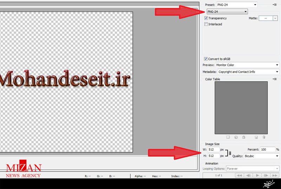The image size is (281, 189).
Task: Click the Index readout in the info bar
Action: coord(177,176)
